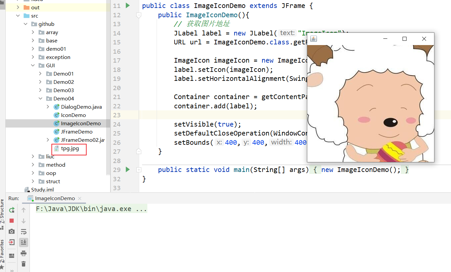Image resolution: width=451 pixels, height=272 pixels.
Task: Collapse the Demo04 folder in project tree
Action: [x=40, y=98]
